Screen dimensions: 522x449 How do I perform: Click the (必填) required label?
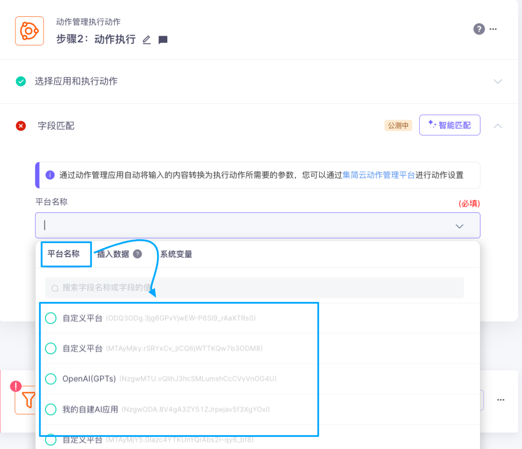click(469, 203)
